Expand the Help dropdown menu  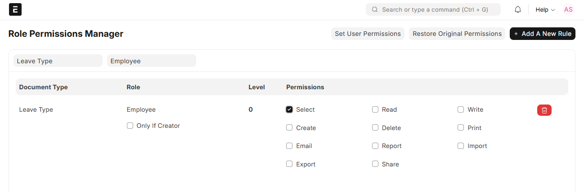(x=545, y=10)
